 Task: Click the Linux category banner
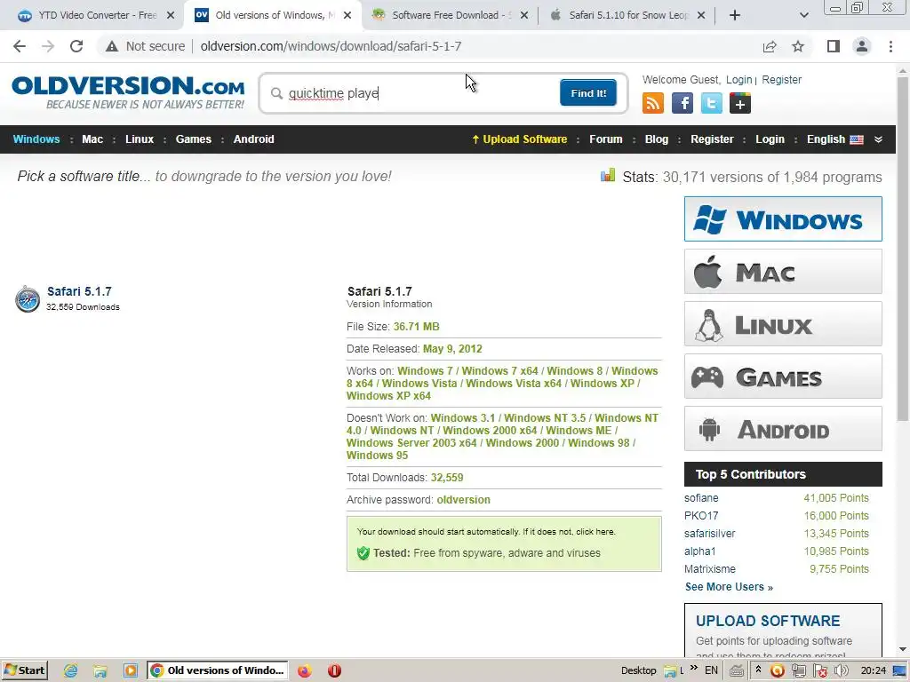783,324
